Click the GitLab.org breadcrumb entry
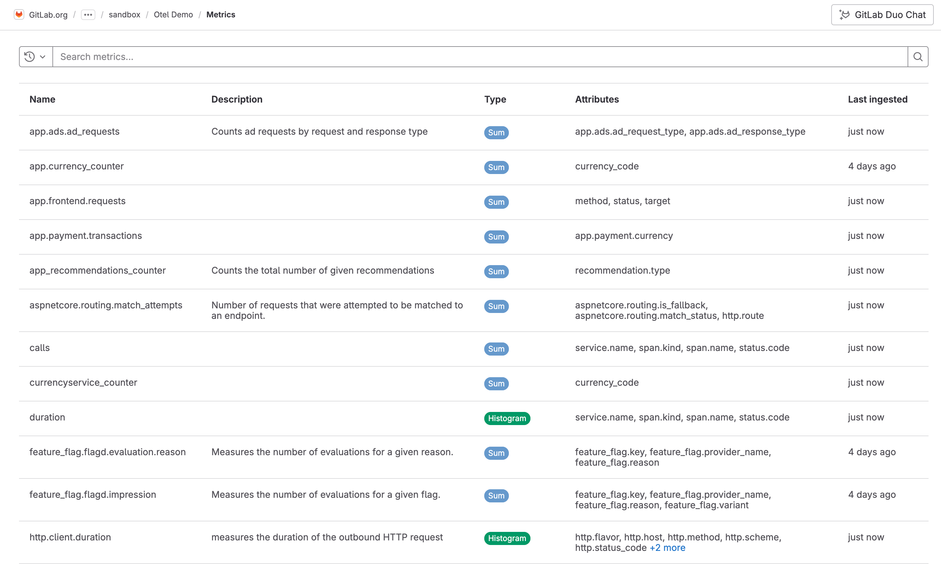This screenshot has width=941, height=564. (48, 14)
